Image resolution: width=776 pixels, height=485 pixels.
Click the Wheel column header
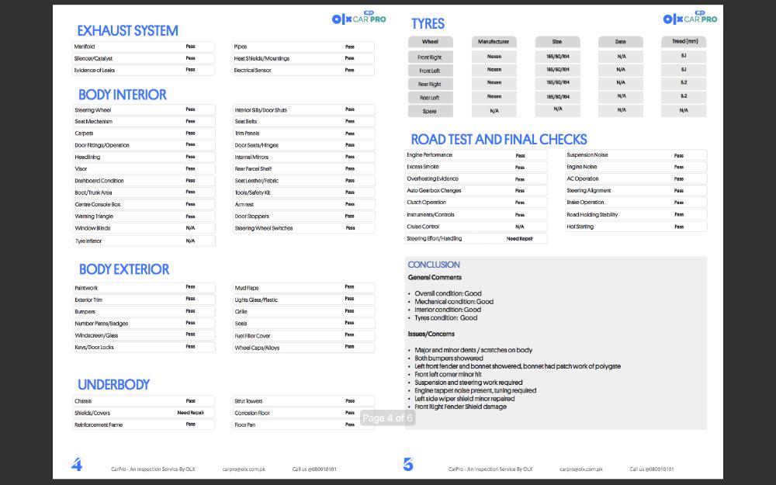[430, 41]
